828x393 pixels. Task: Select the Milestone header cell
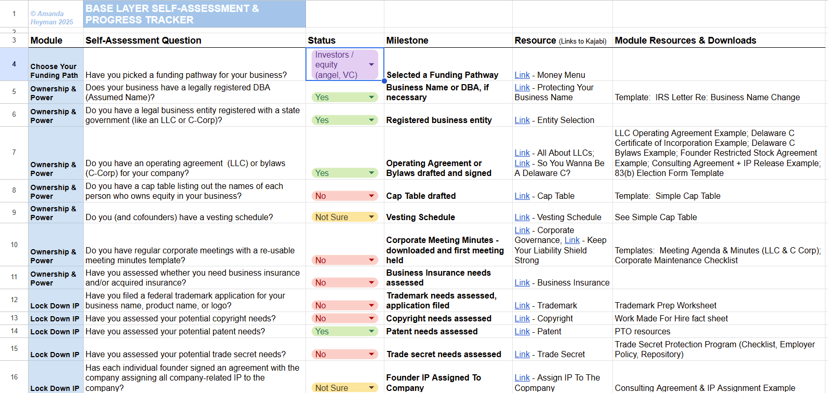(x=448, y=40)
